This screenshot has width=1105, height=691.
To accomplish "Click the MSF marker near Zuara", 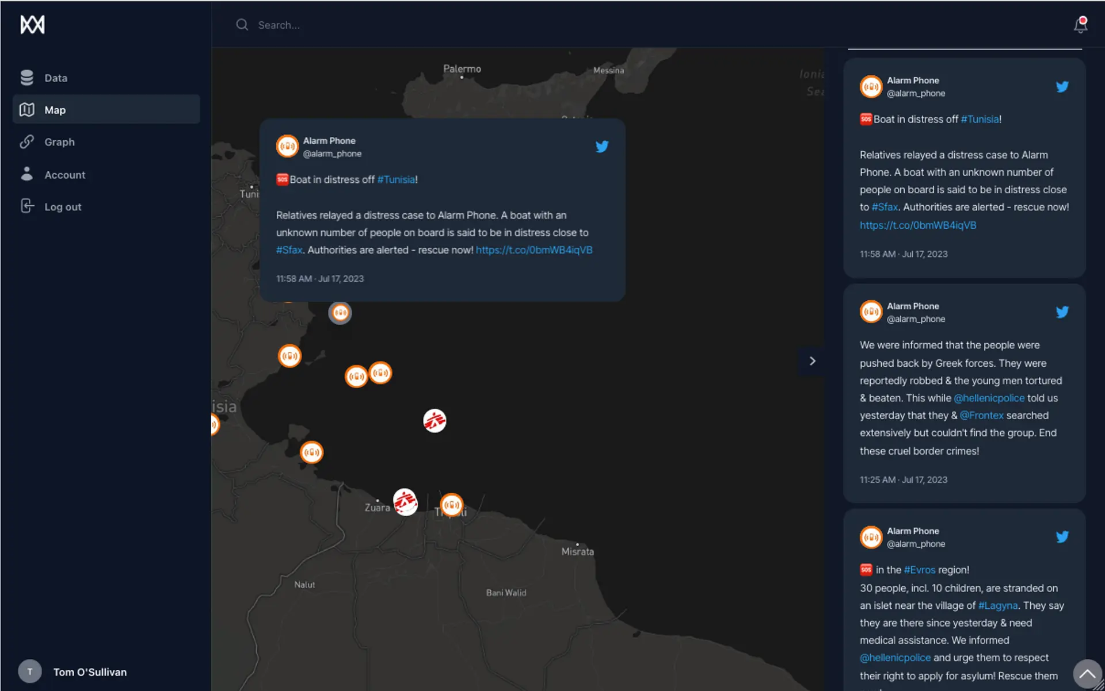I will 405,502.
